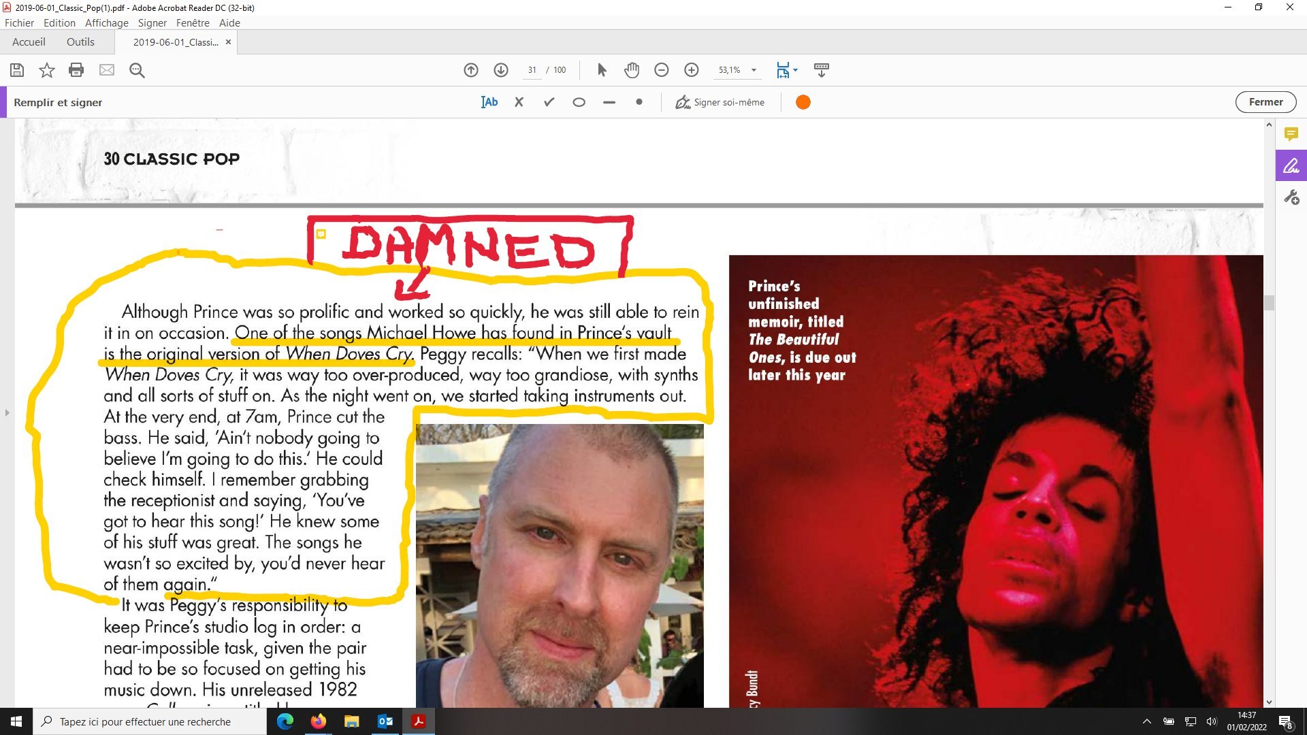
Task: Click the Fermer button
Action: (1265, 102)
